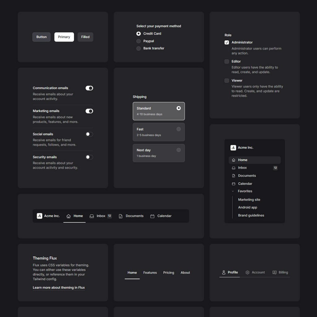The height and width of the screenshot is (317, 317).
Task: Click the Inbox icon in the horizontal navbar
Action: click(91, 216)
